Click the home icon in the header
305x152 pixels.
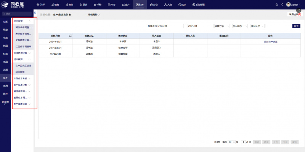(277, 5)
